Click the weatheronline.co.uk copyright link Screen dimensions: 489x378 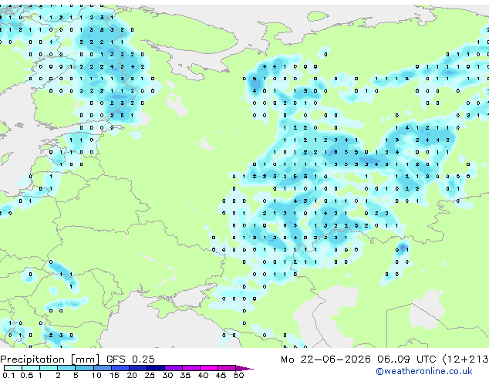click(423, 371)
